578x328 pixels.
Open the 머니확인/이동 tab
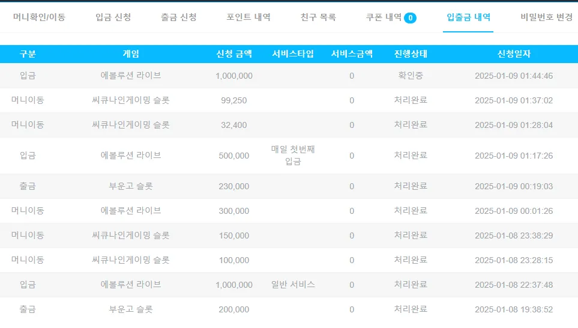tap(39, 17)
